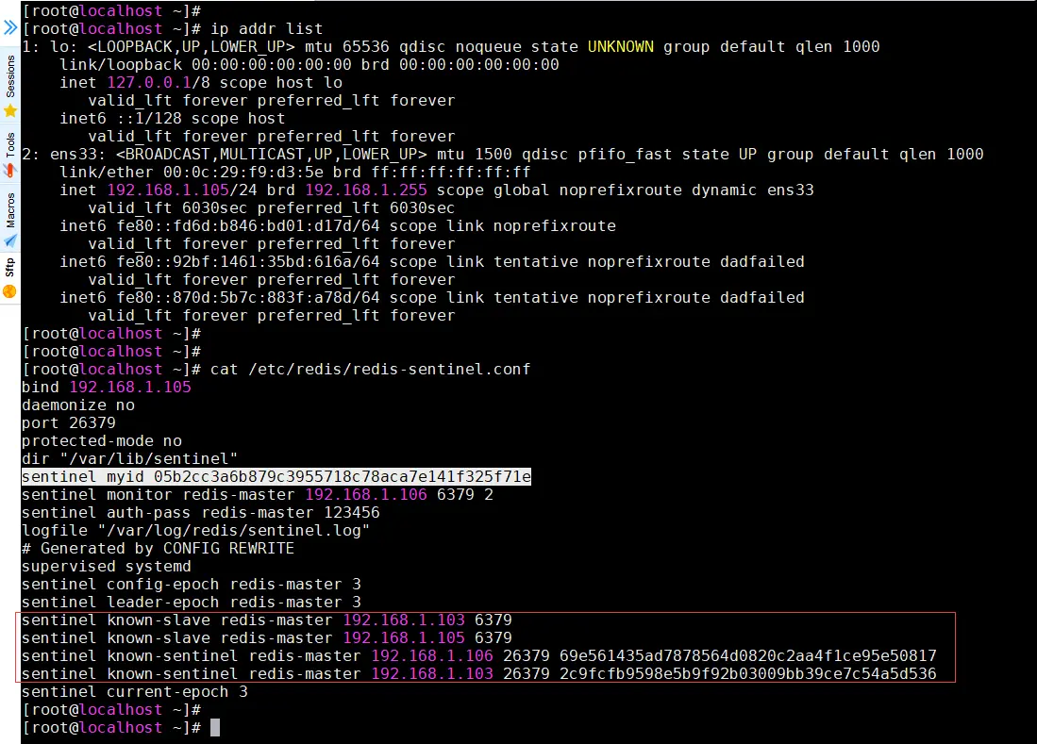The width and height of the screenshot is (1037, 744).
Task: Click the 'supervised systemd' line
Action: coord(107,567)
